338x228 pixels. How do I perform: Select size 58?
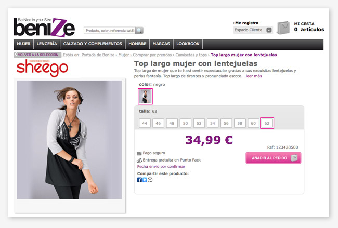coord(240,123)
